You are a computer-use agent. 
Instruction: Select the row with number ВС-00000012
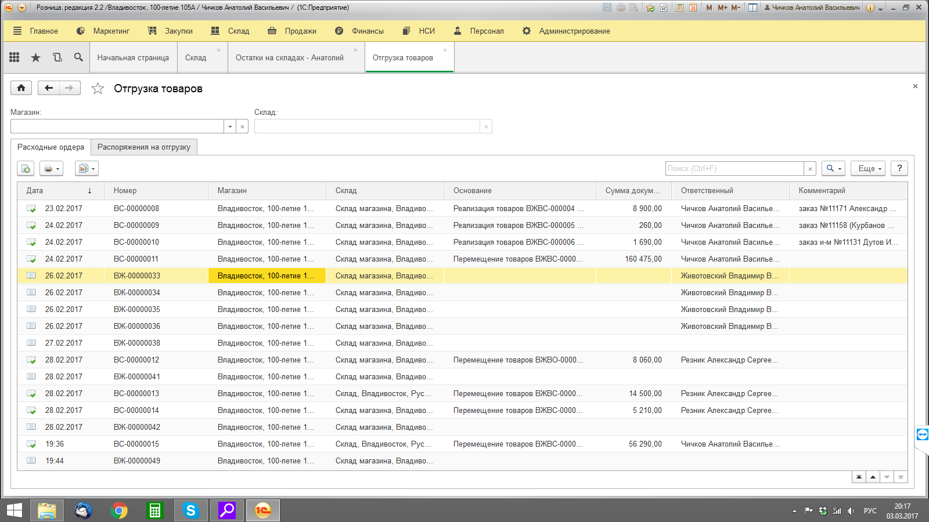click(x=136, y=360)
